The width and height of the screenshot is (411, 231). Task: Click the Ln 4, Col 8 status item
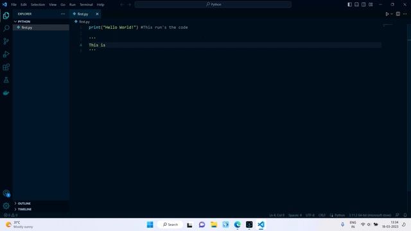click(277, 215)
